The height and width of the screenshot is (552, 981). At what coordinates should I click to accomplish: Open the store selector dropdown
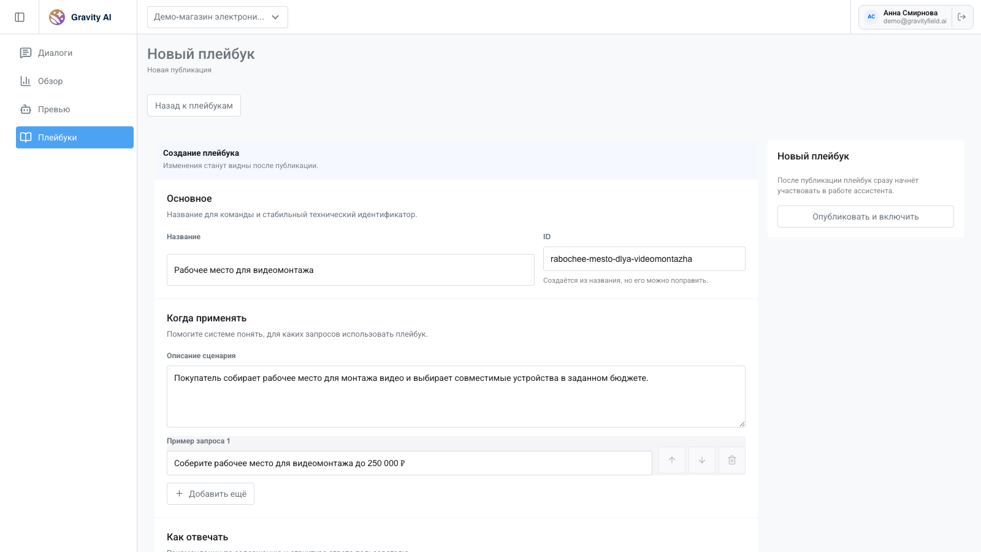(218, 17)
